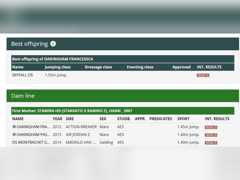The width and height of the screenshot is (240, 180).
Task: Select the EMERALD VAN '... sire name
Action: pos(81,142)
